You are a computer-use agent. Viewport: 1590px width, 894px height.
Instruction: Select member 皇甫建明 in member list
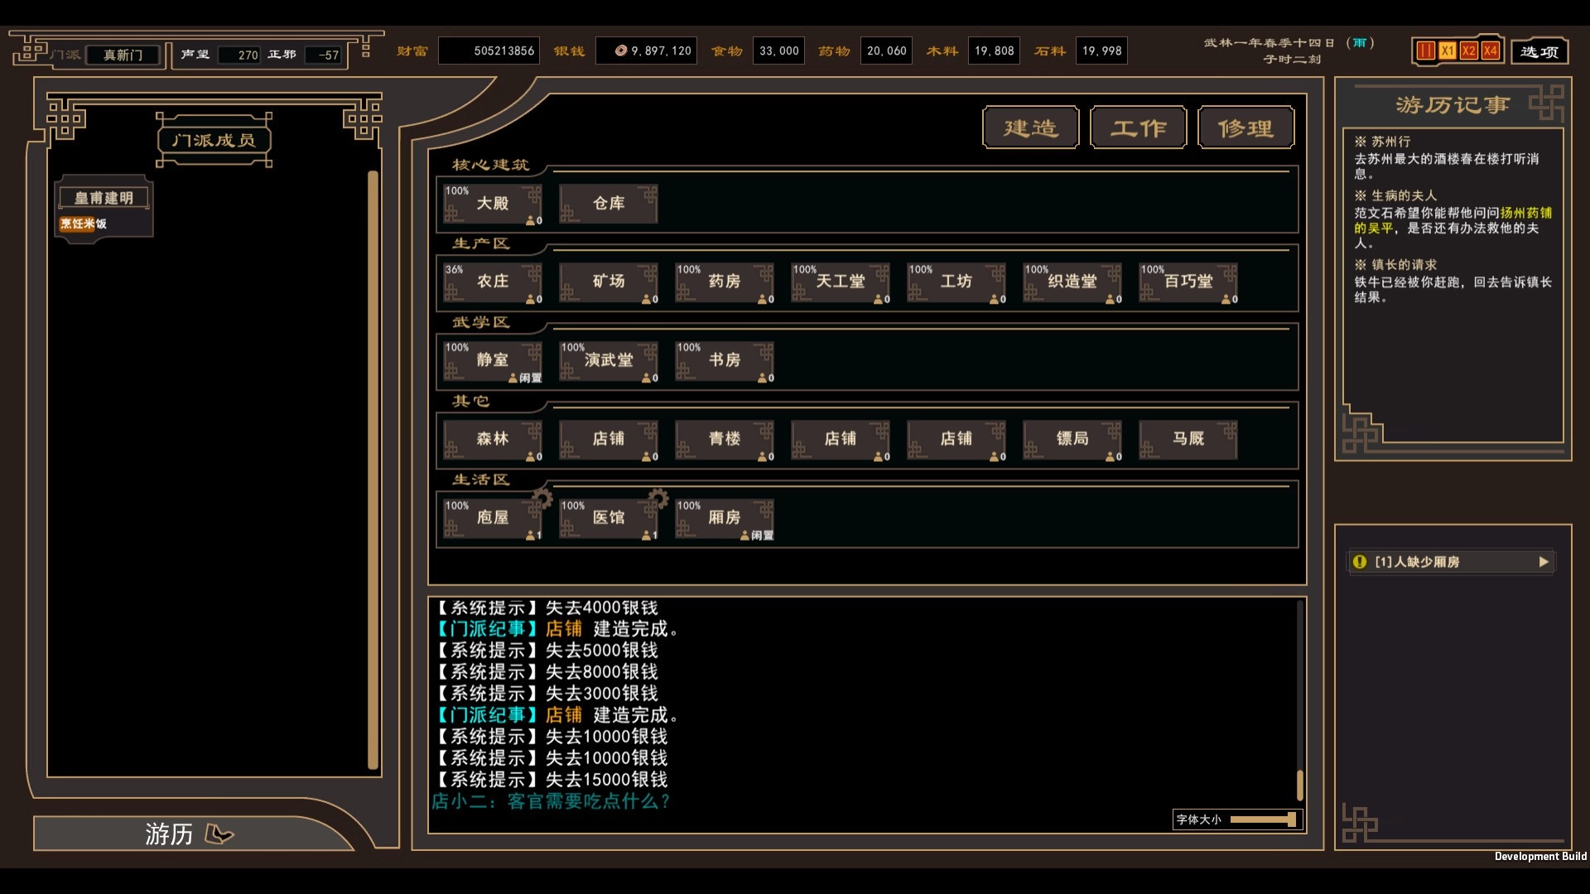(x=104, y=199)
